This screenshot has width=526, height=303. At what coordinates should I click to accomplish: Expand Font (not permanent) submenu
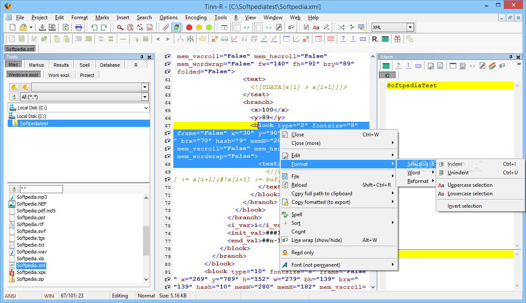point(339,265)
